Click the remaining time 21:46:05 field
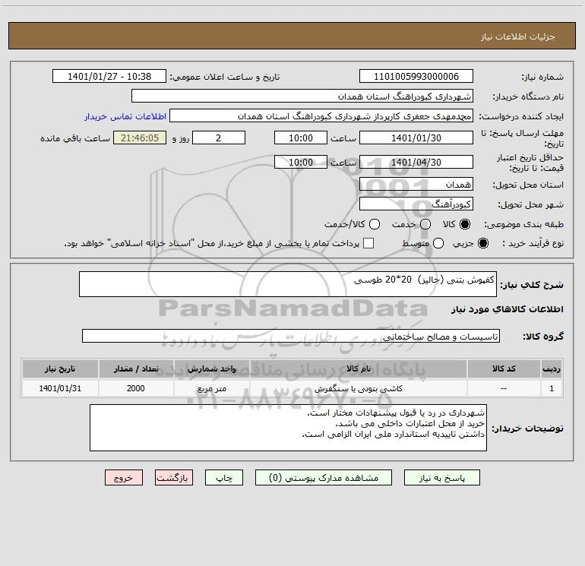The width and height of the screenshot is (585, 566). (140, 138)
